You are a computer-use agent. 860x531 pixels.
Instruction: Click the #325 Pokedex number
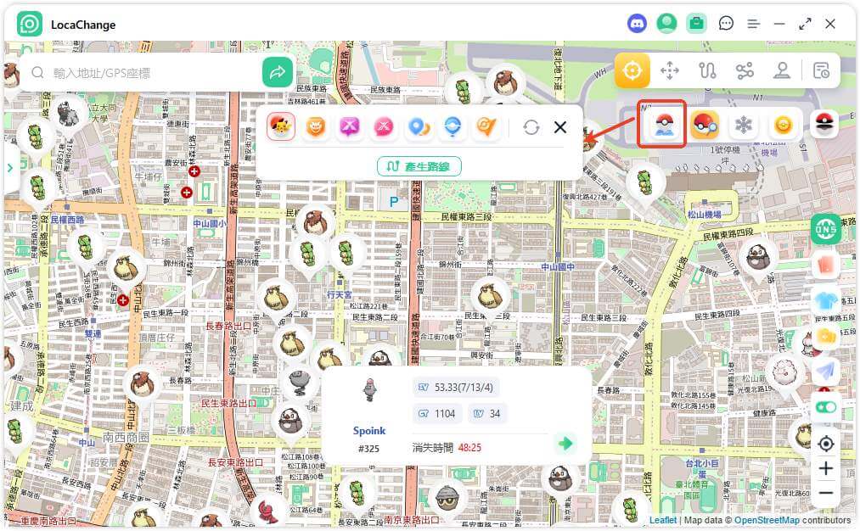368,448
